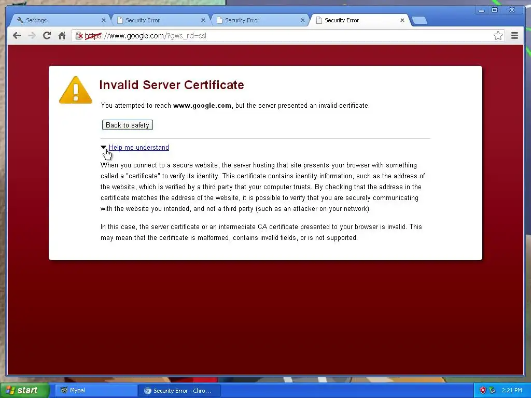Click the 2:21 PM system clock
The width and height of the screenshot is (531, 398).
[511, 390]
